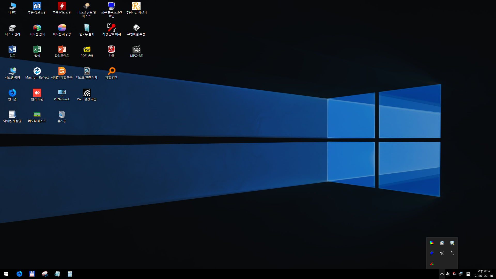Screen dimensions: 496x279
Task: Click safely remove USB tray icon
Action: click(x=452, y=253)
